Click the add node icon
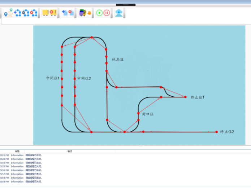Image resolution: width=251 pixels, height=188 pixels. tap(17, 13)
